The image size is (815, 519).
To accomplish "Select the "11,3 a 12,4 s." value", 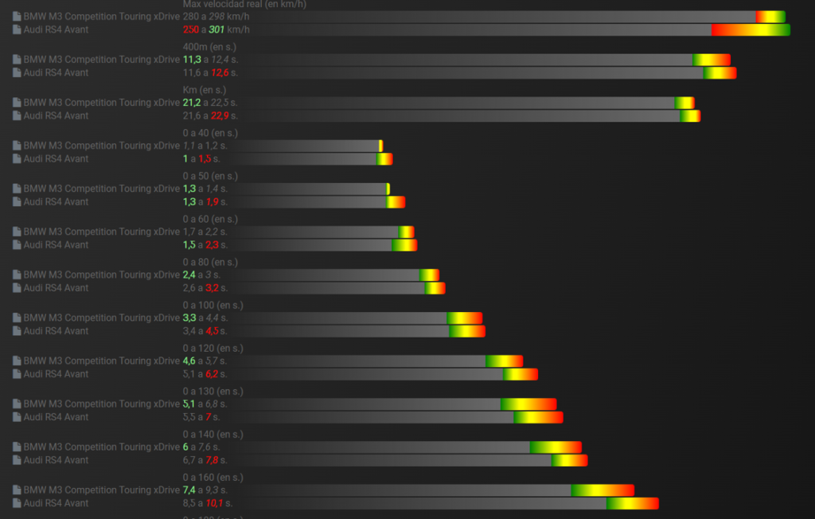I will (210, 60).
